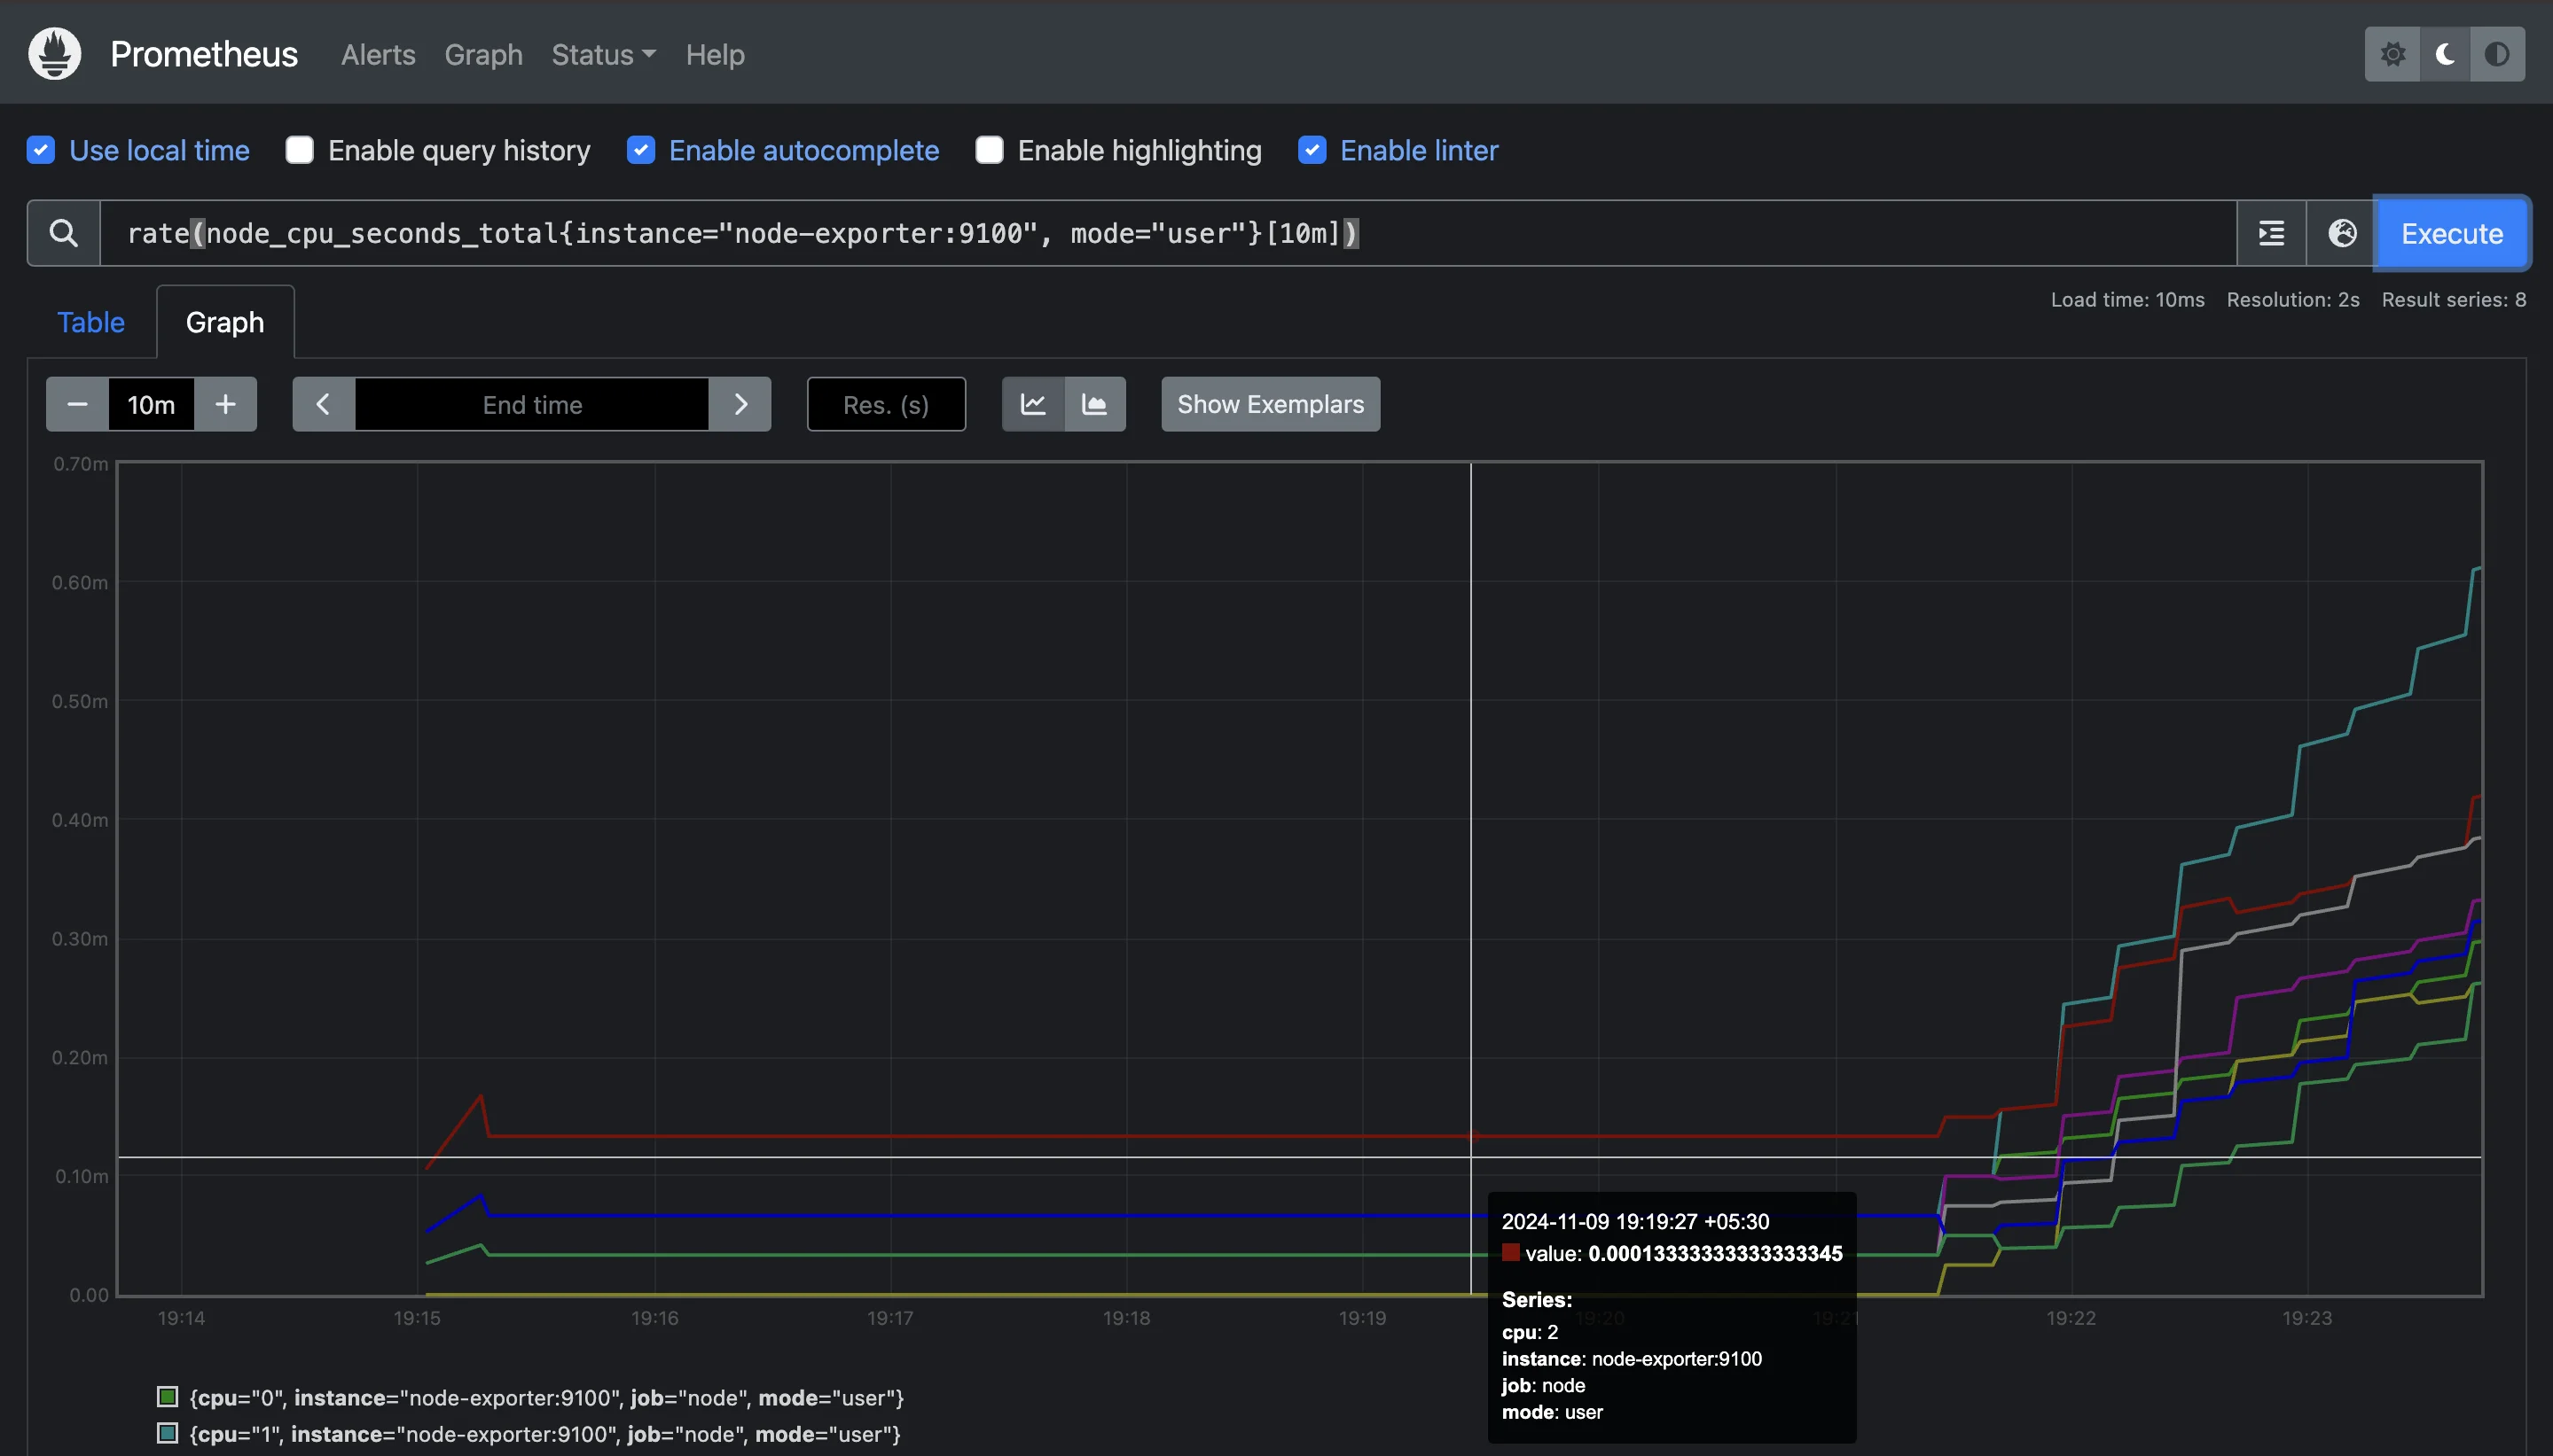Switch to the Table tab
Screen dimensions: 2553x1456
click(91, 322)
